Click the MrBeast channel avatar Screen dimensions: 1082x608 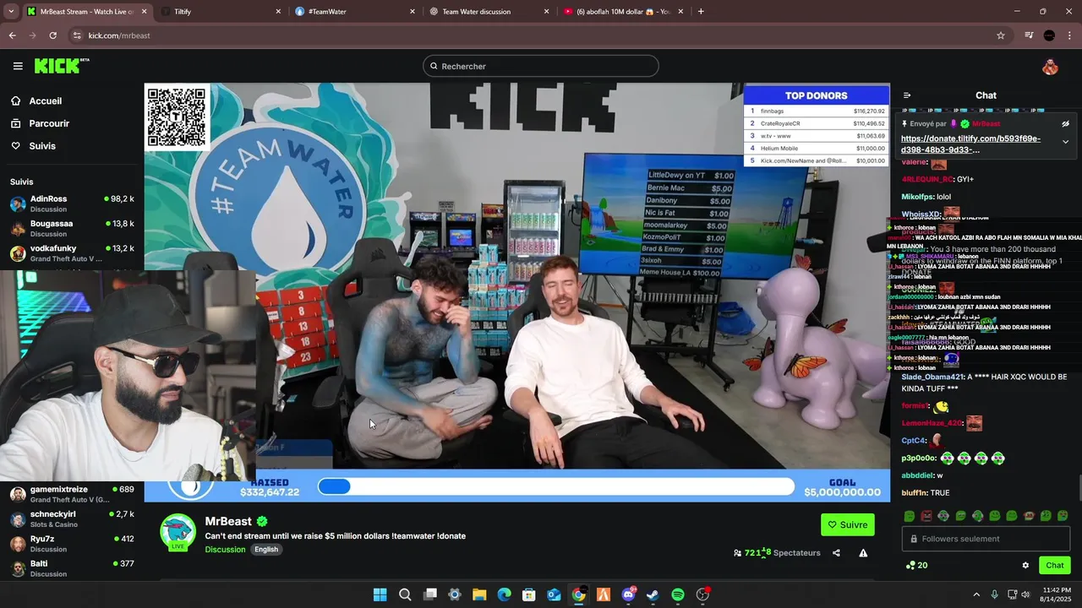[178, 531]
